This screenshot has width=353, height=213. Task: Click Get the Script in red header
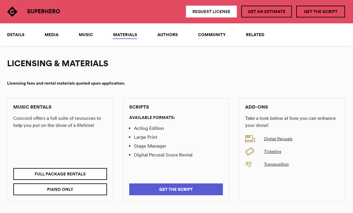[320, 12]
